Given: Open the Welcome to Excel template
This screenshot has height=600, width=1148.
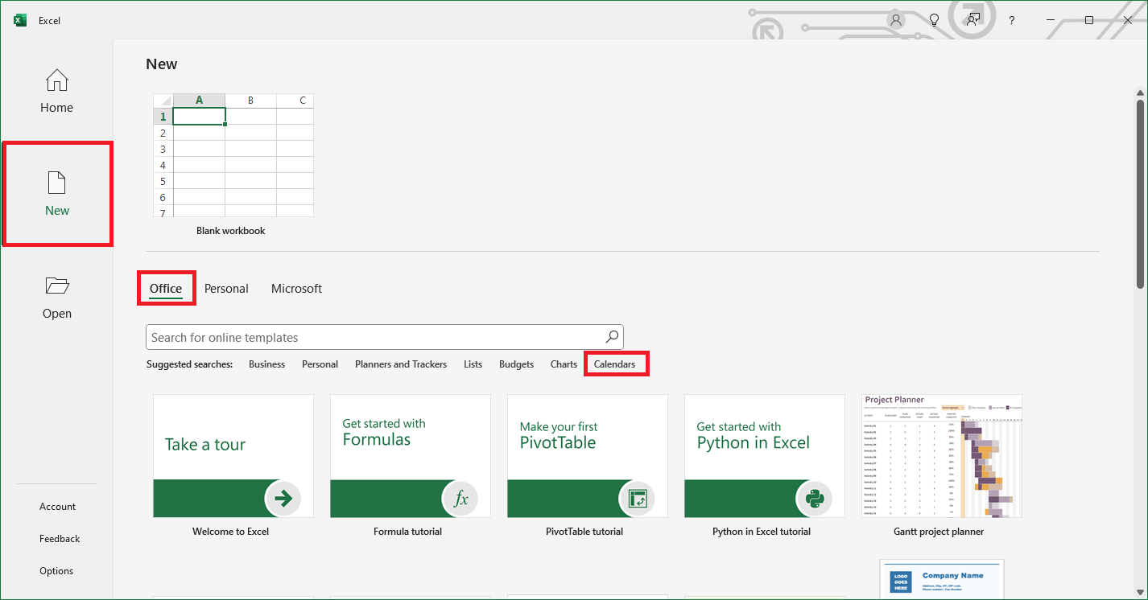Looking at the screenshot, I should click(233, 456).
